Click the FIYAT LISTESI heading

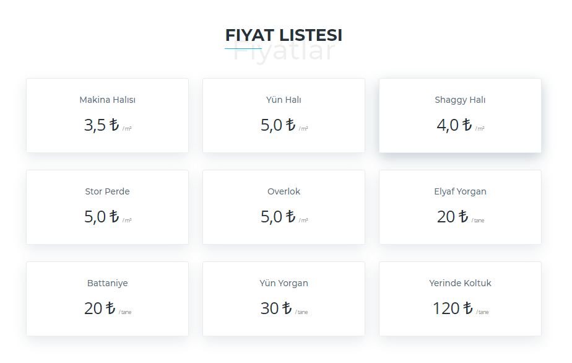point(284,35)
